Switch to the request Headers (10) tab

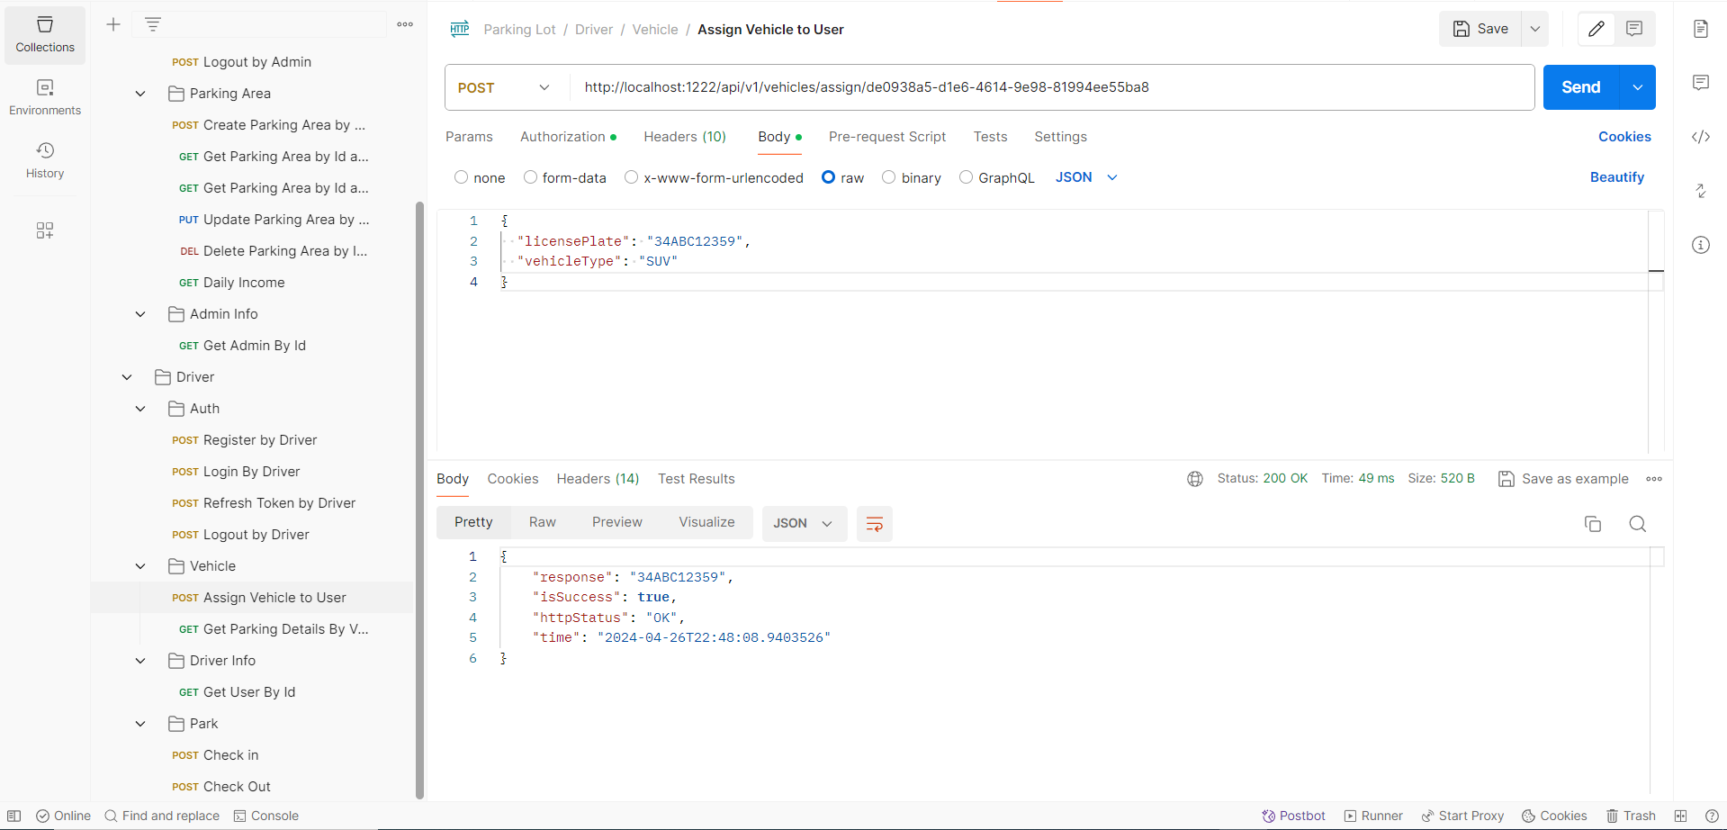[x=685, y=137]
